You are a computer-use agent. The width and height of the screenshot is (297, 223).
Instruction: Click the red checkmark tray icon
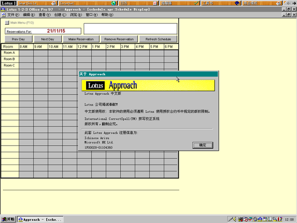[250, 220]
